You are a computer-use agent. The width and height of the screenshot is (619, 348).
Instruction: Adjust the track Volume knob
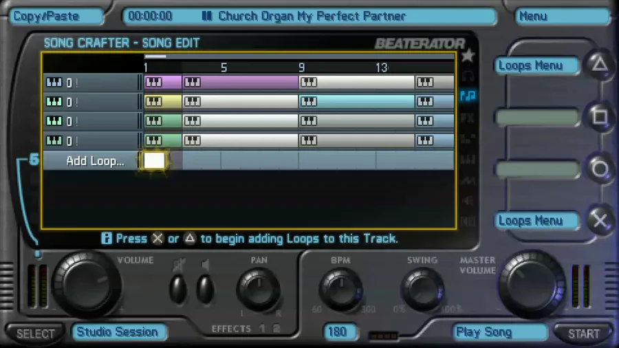coord(86,284)
